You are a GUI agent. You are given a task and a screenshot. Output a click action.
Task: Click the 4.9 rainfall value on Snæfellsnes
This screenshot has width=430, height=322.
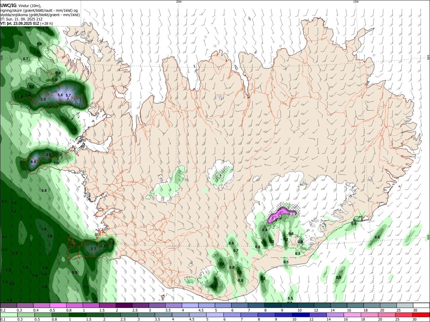[x=33, y=162]
